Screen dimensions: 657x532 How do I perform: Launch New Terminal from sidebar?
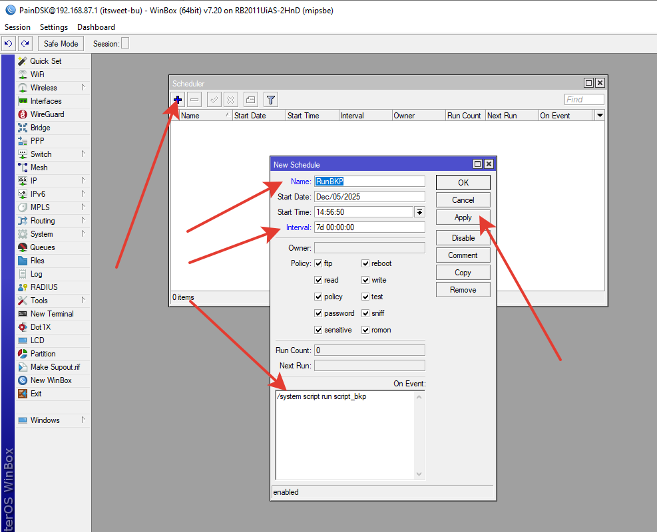coord(52,314)
